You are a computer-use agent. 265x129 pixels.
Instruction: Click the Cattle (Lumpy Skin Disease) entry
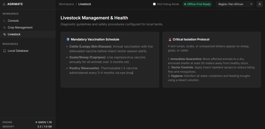[x=111, y=49]
